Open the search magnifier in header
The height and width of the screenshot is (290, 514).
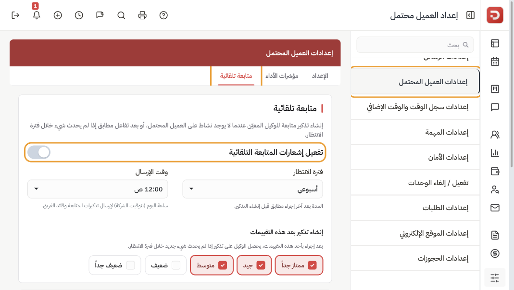[x=121, y=15]
